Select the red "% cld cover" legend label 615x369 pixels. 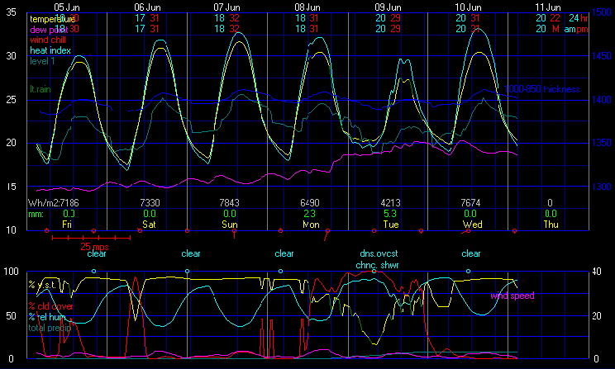[x=50, y=306]
